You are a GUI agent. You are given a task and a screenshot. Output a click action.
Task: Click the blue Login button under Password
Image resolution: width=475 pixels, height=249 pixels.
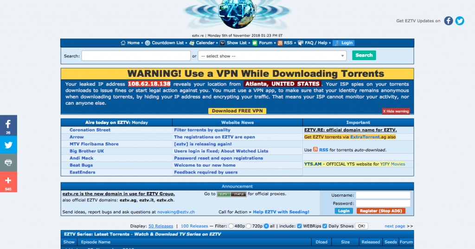344,211
